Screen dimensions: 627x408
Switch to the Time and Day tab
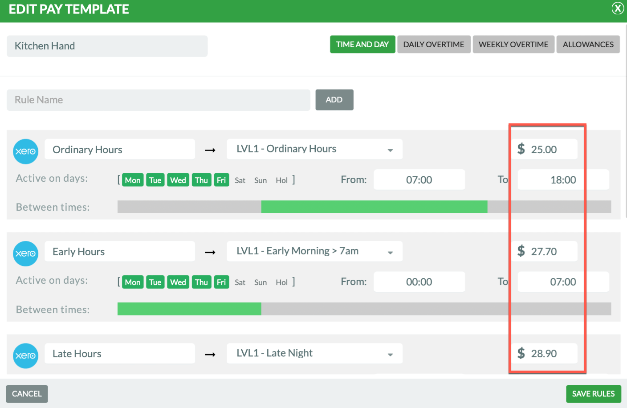[x=362, y=45]
